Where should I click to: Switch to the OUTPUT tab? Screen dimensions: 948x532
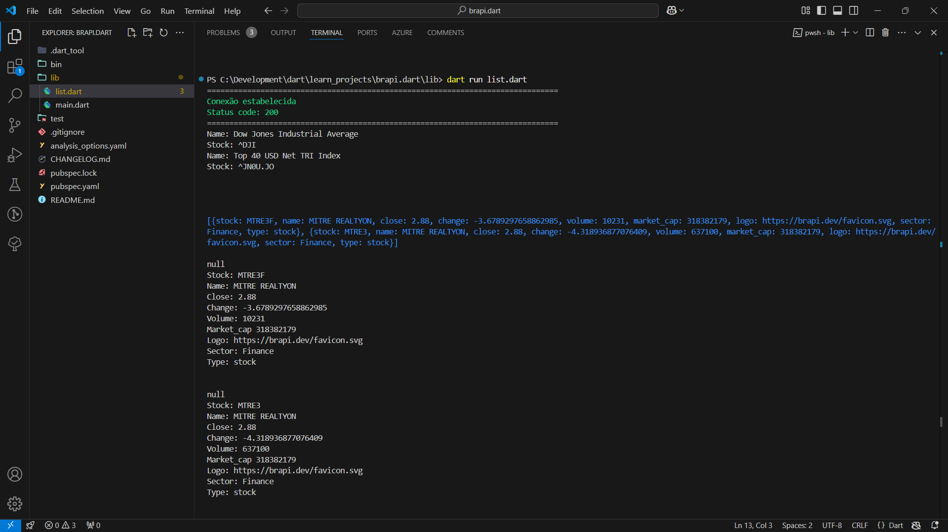coord(283,33)
